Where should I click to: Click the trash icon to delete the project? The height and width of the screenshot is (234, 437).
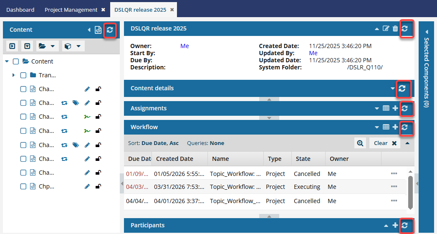[x=395, y=29]
